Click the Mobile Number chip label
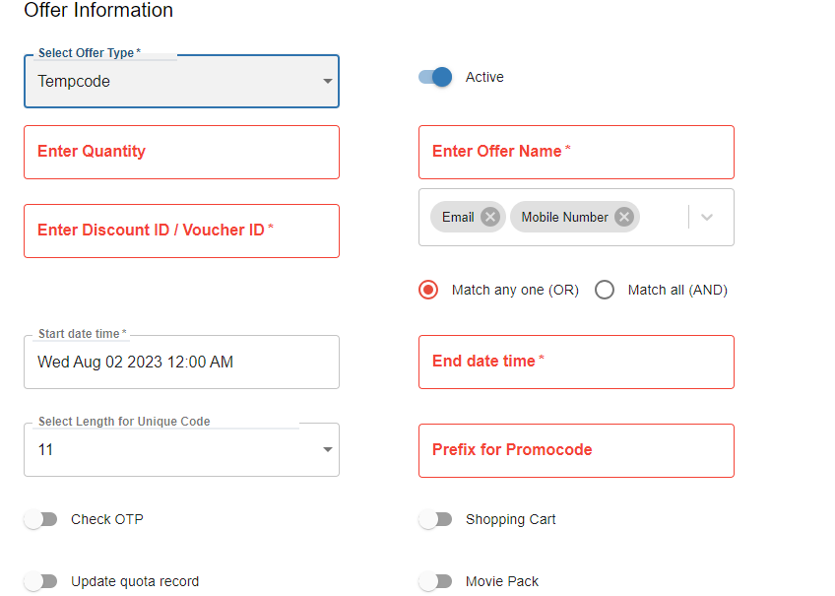 (x=564, y=218)
